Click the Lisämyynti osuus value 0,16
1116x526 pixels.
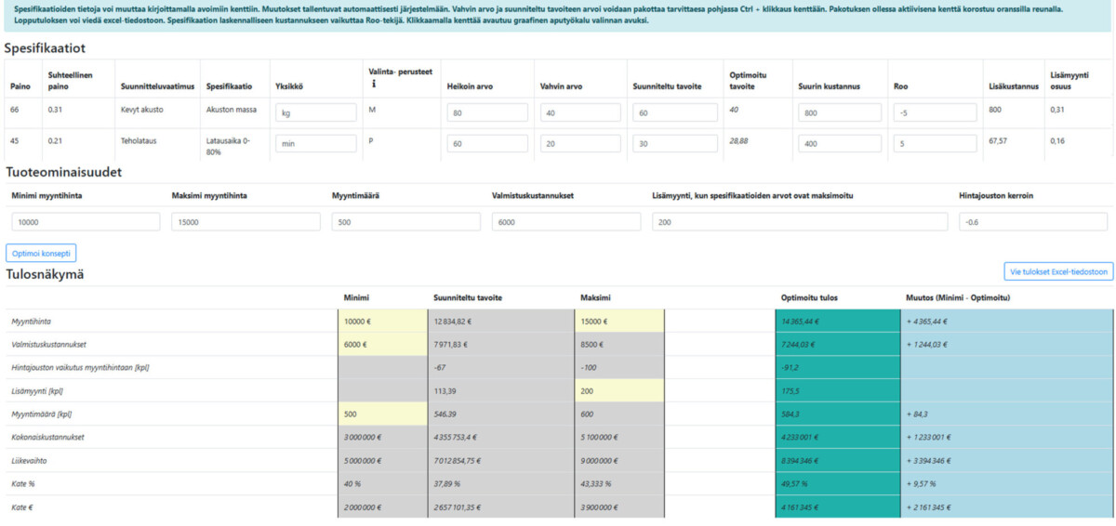(1056, 141)
